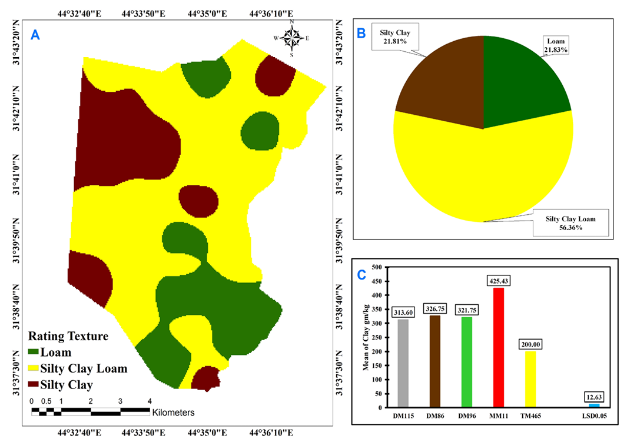Click the '313.60' bar value label
This screenshot has width=627, height=442.
[x=403, y=313]
